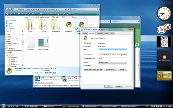
Task: Open the Dictionaries folder icon in file list
Action: [56, 25]
